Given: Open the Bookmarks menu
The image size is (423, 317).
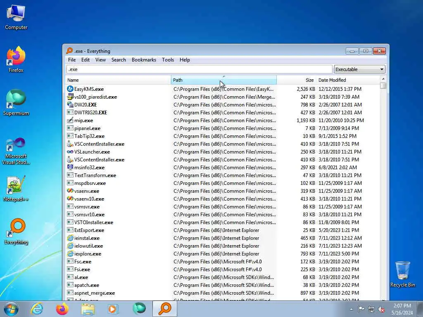Looking at the screenshot, I should (144, 60).
